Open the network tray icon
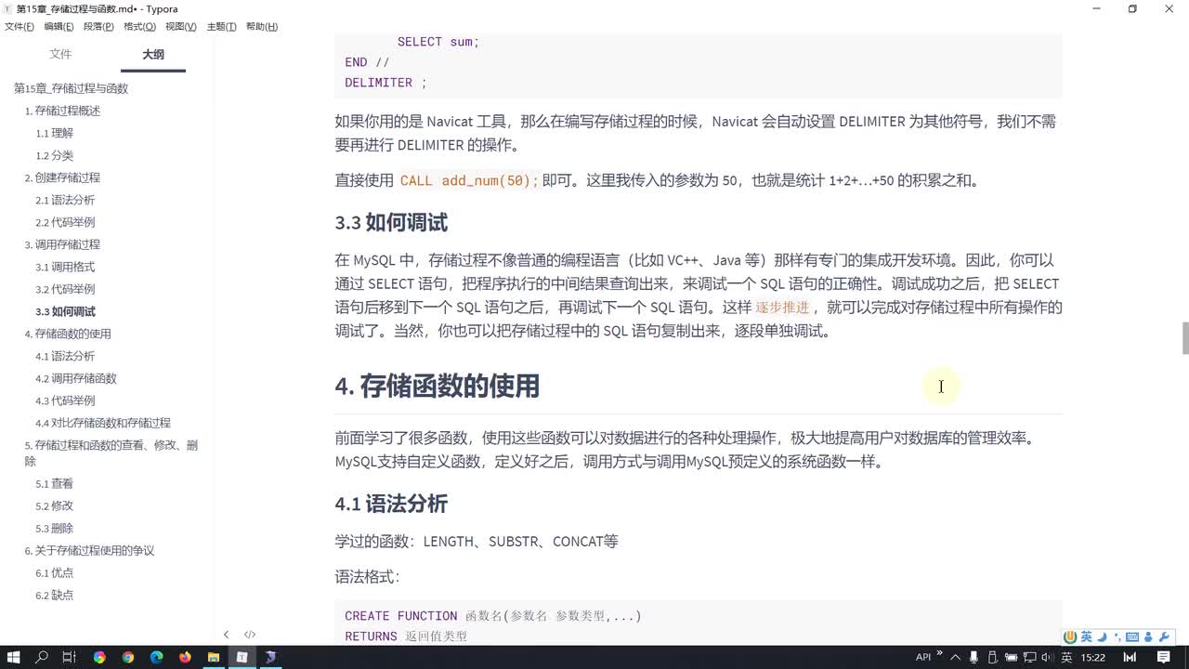1189x669 pixels. point(1030,657)
